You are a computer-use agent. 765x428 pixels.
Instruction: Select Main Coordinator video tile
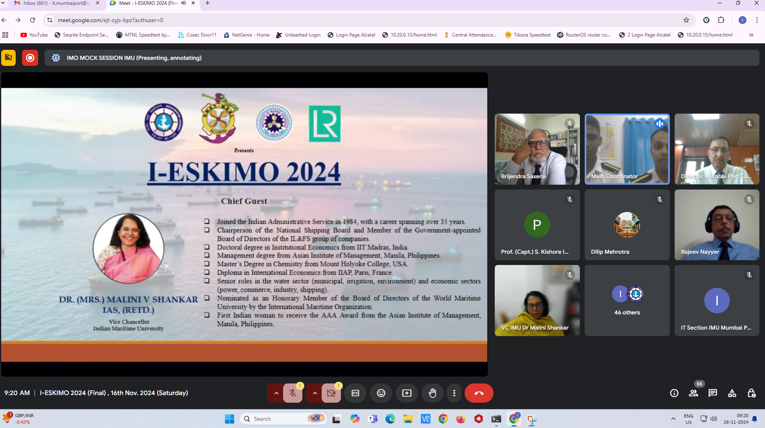(x=627, y=149)
